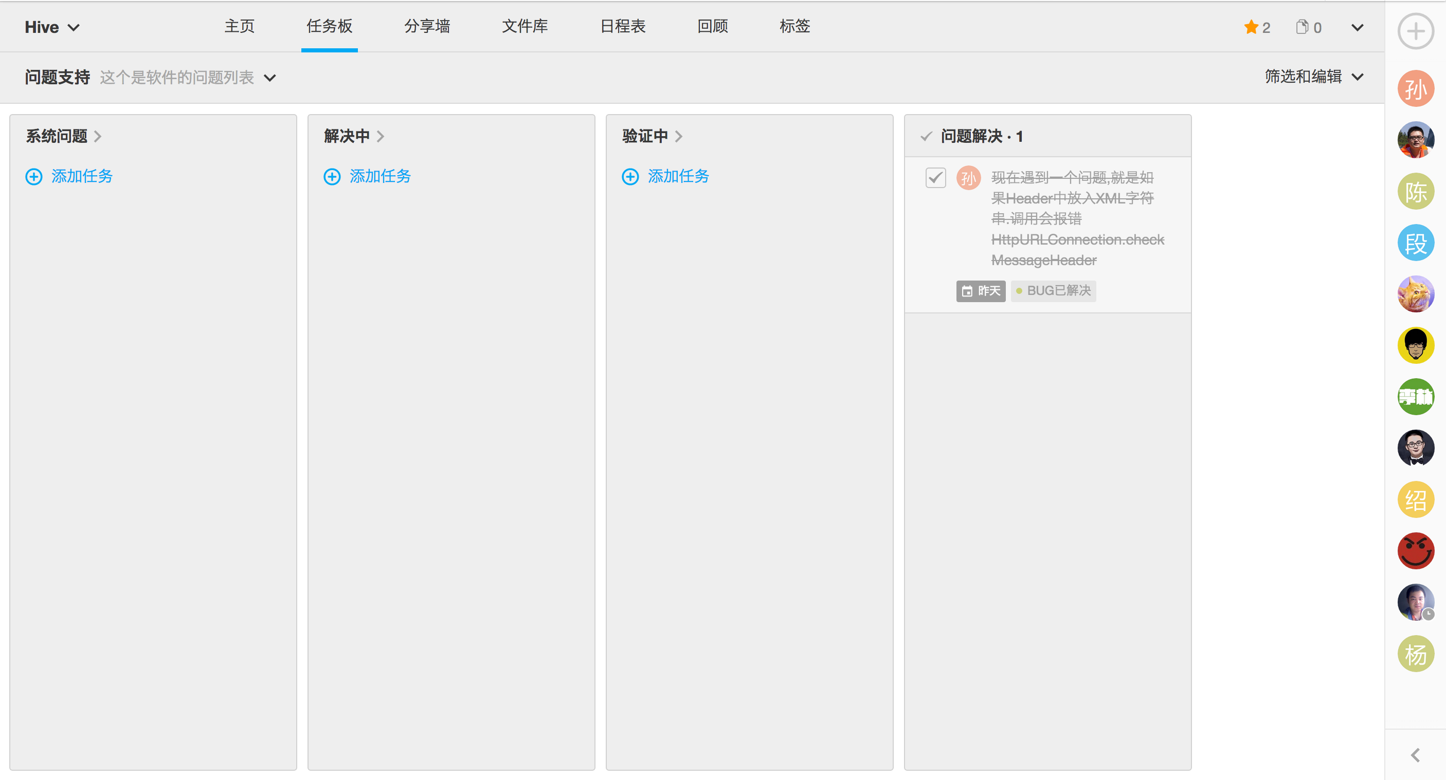The image size is (1446, 780).
Task: Click the orange 孙 avatar in sidebar
Action: pos(1415,88)
